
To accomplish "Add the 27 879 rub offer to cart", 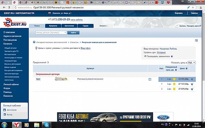I will click(192, 89).
